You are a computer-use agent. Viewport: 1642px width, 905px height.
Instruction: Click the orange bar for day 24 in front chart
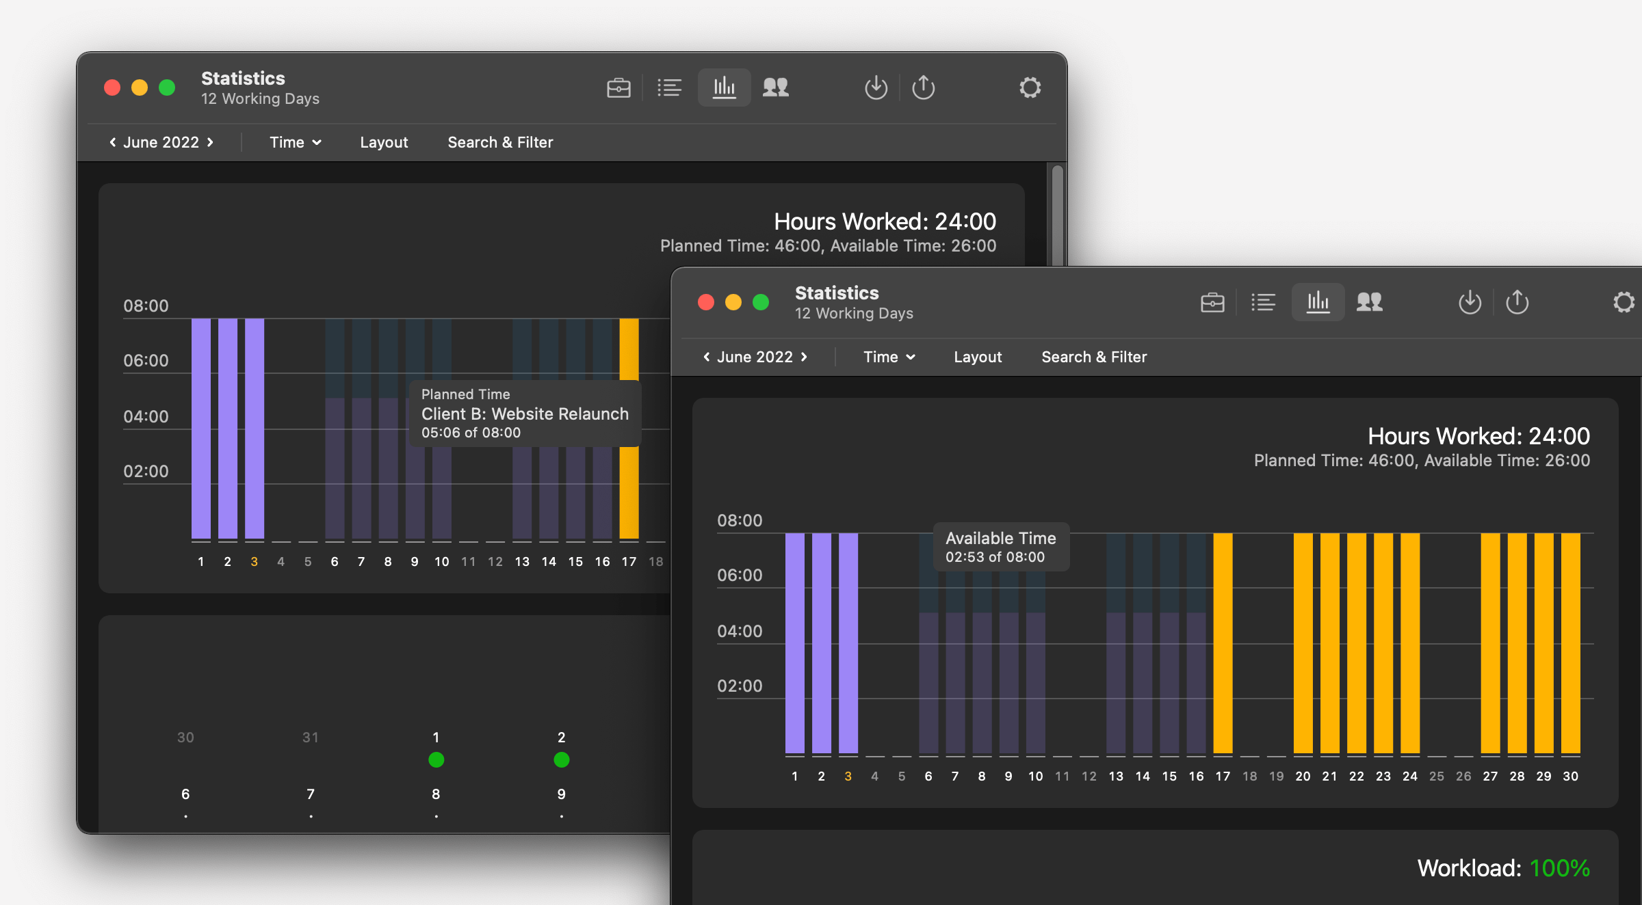(x=1410, y=643)
